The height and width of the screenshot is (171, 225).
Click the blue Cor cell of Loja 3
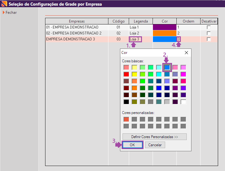(165, 39)
